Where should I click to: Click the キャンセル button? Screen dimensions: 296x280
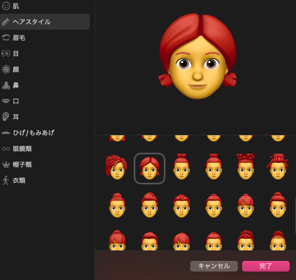(214, 266)
